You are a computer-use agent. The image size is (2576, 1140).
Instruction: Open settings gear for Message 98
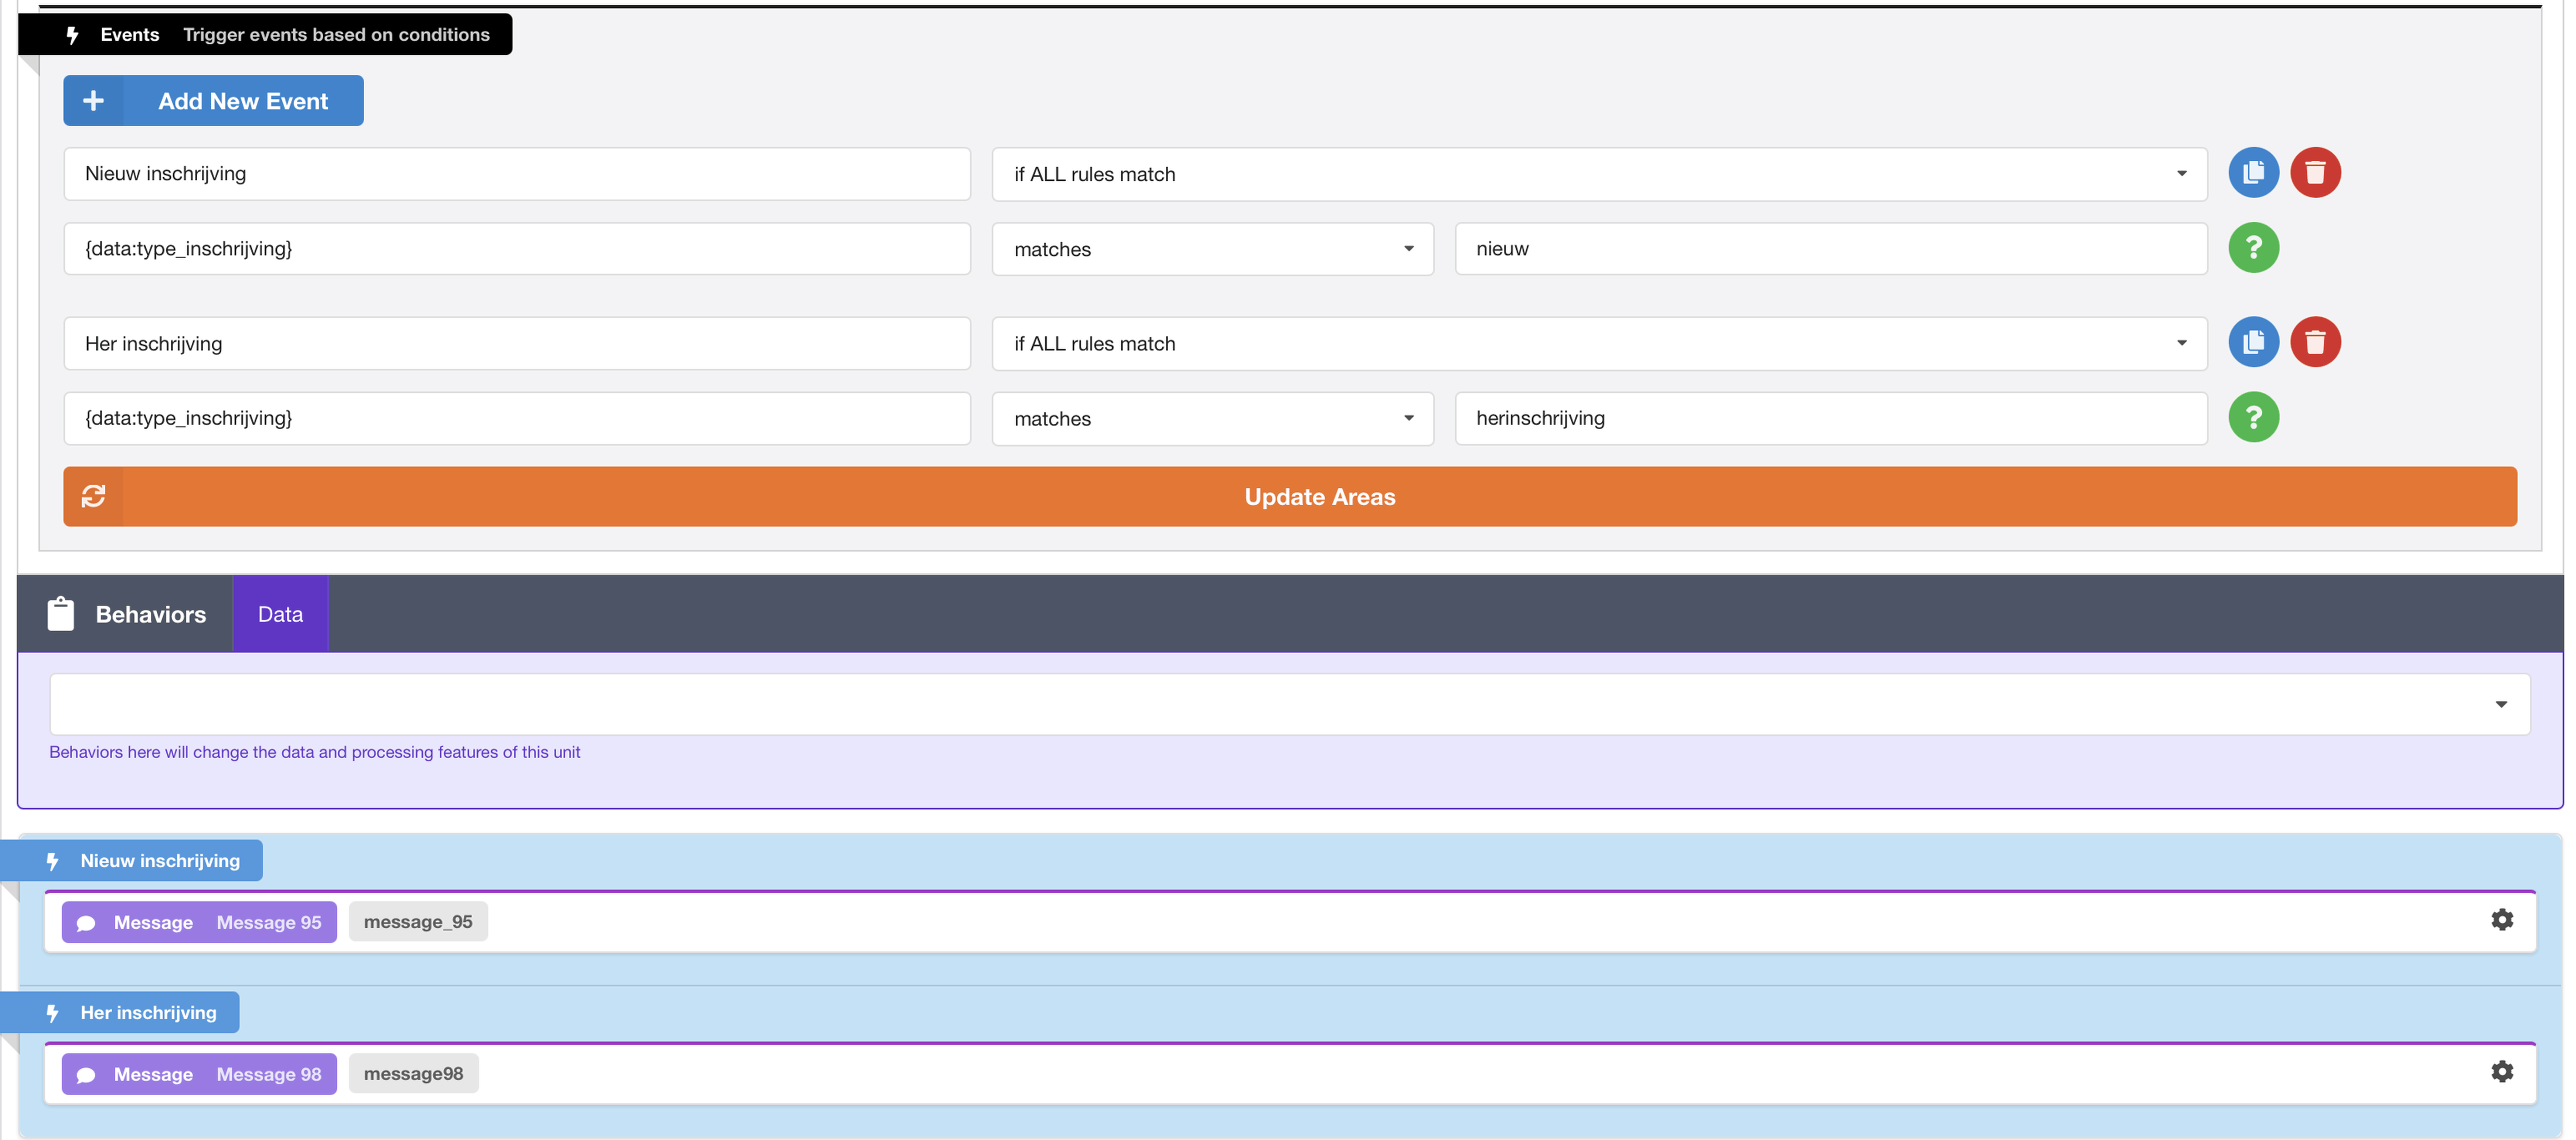(x=2502, y=1072)
